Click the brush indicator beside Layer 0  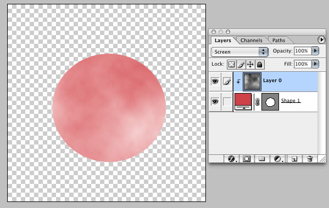(227, 81)
